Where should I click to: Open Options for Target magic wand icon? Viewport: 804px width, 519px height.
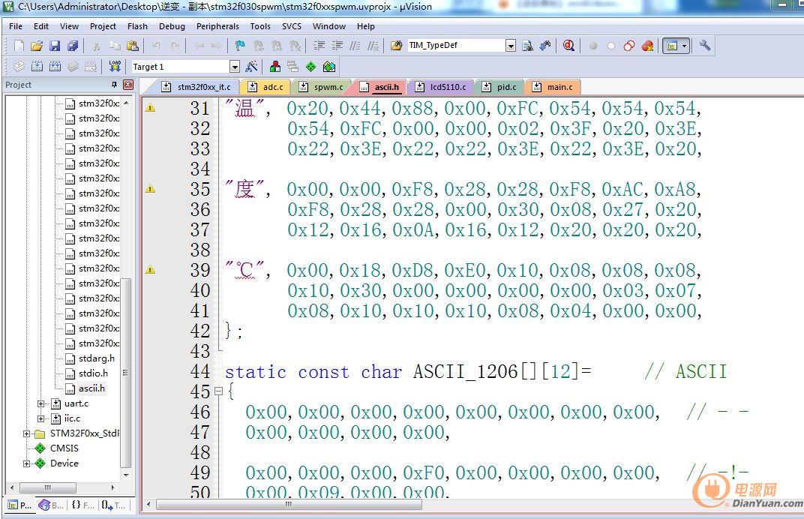coord(252,66)
